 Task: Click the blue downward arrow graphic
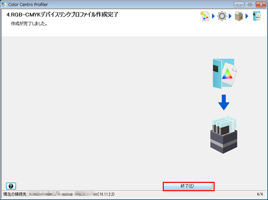click(224, 102)
